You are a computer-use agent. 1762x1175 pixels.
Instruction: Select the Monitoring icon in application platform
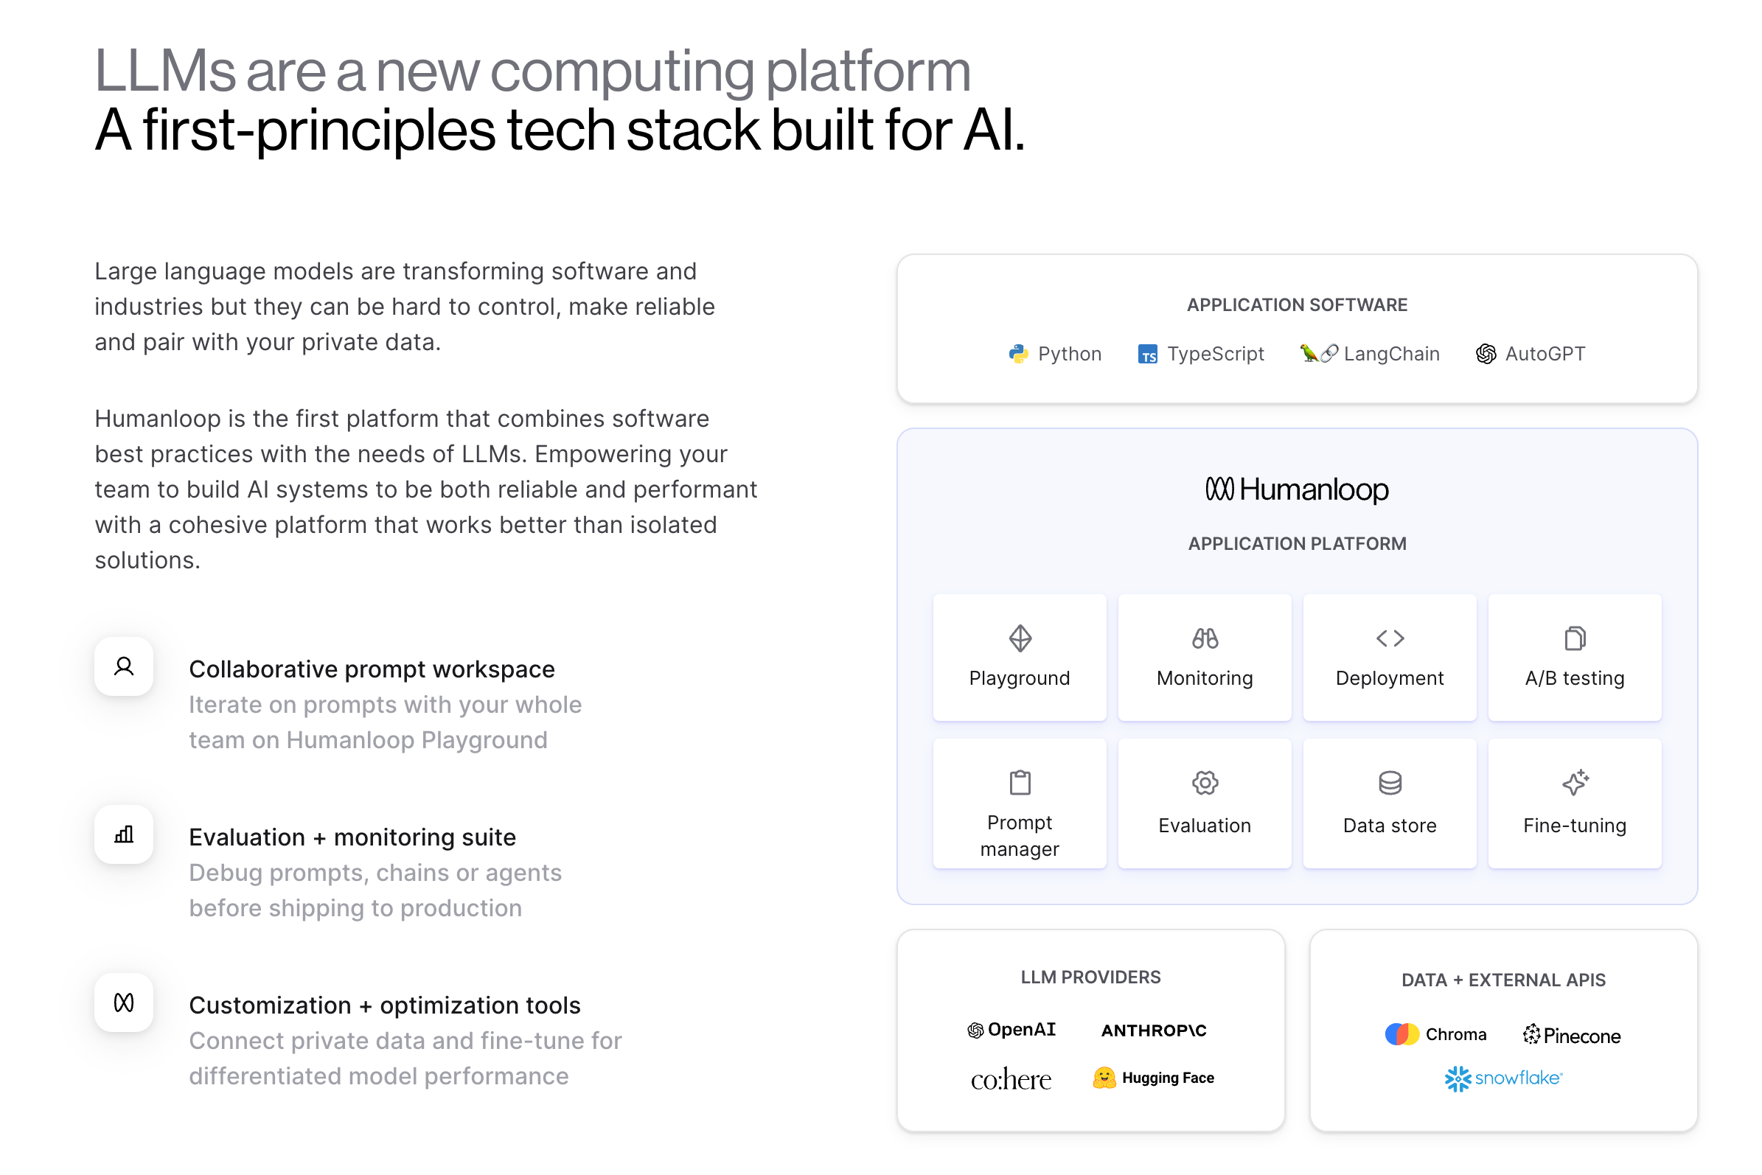point(1203,640)
